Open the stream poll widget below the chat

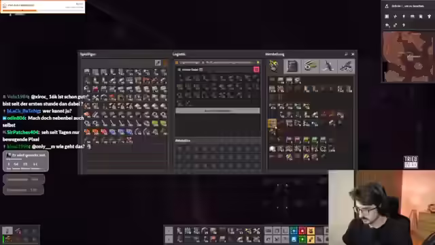(26, 161)
